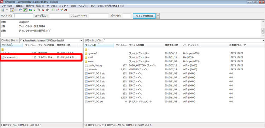Cancel the current operation icon
Screen dimensions: 265x128
(39, 10)
